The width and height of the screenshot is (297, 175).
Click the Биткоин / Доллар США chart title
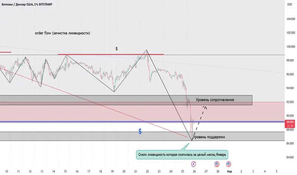pos(27,4)
